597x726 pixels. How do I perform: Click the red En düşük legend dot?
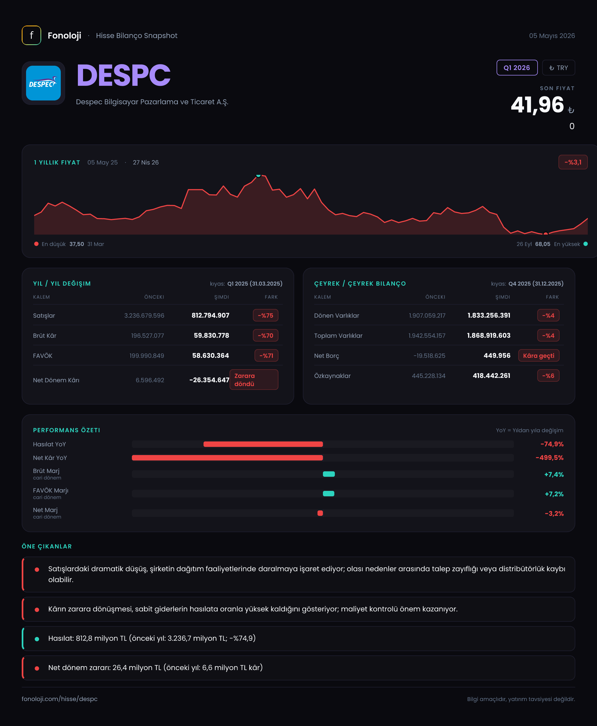pos(36,244)
